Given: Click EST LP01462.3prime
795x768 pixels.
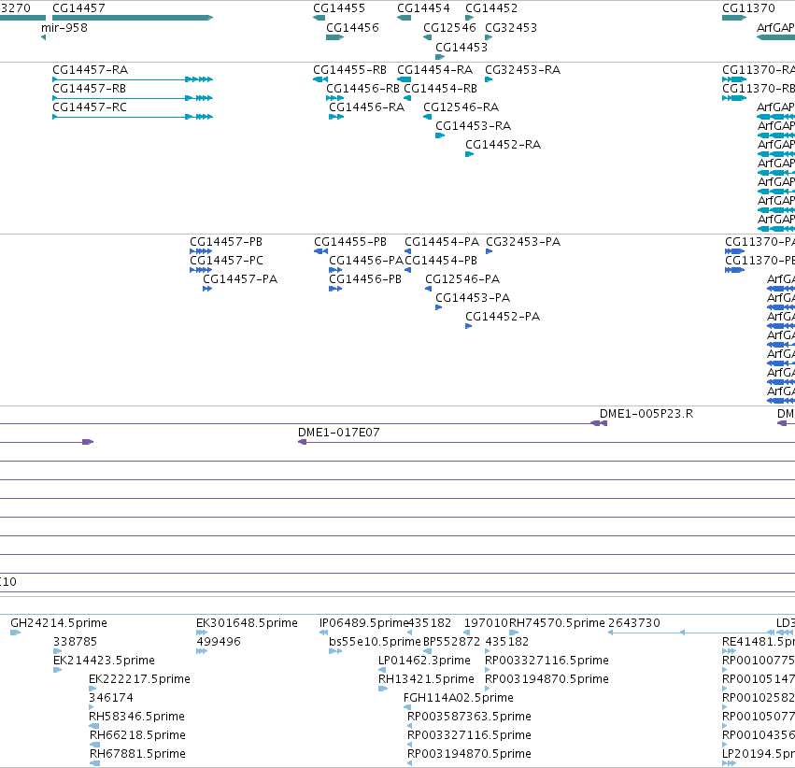Looking at the screenshot, I should click(x=424, y=660).
